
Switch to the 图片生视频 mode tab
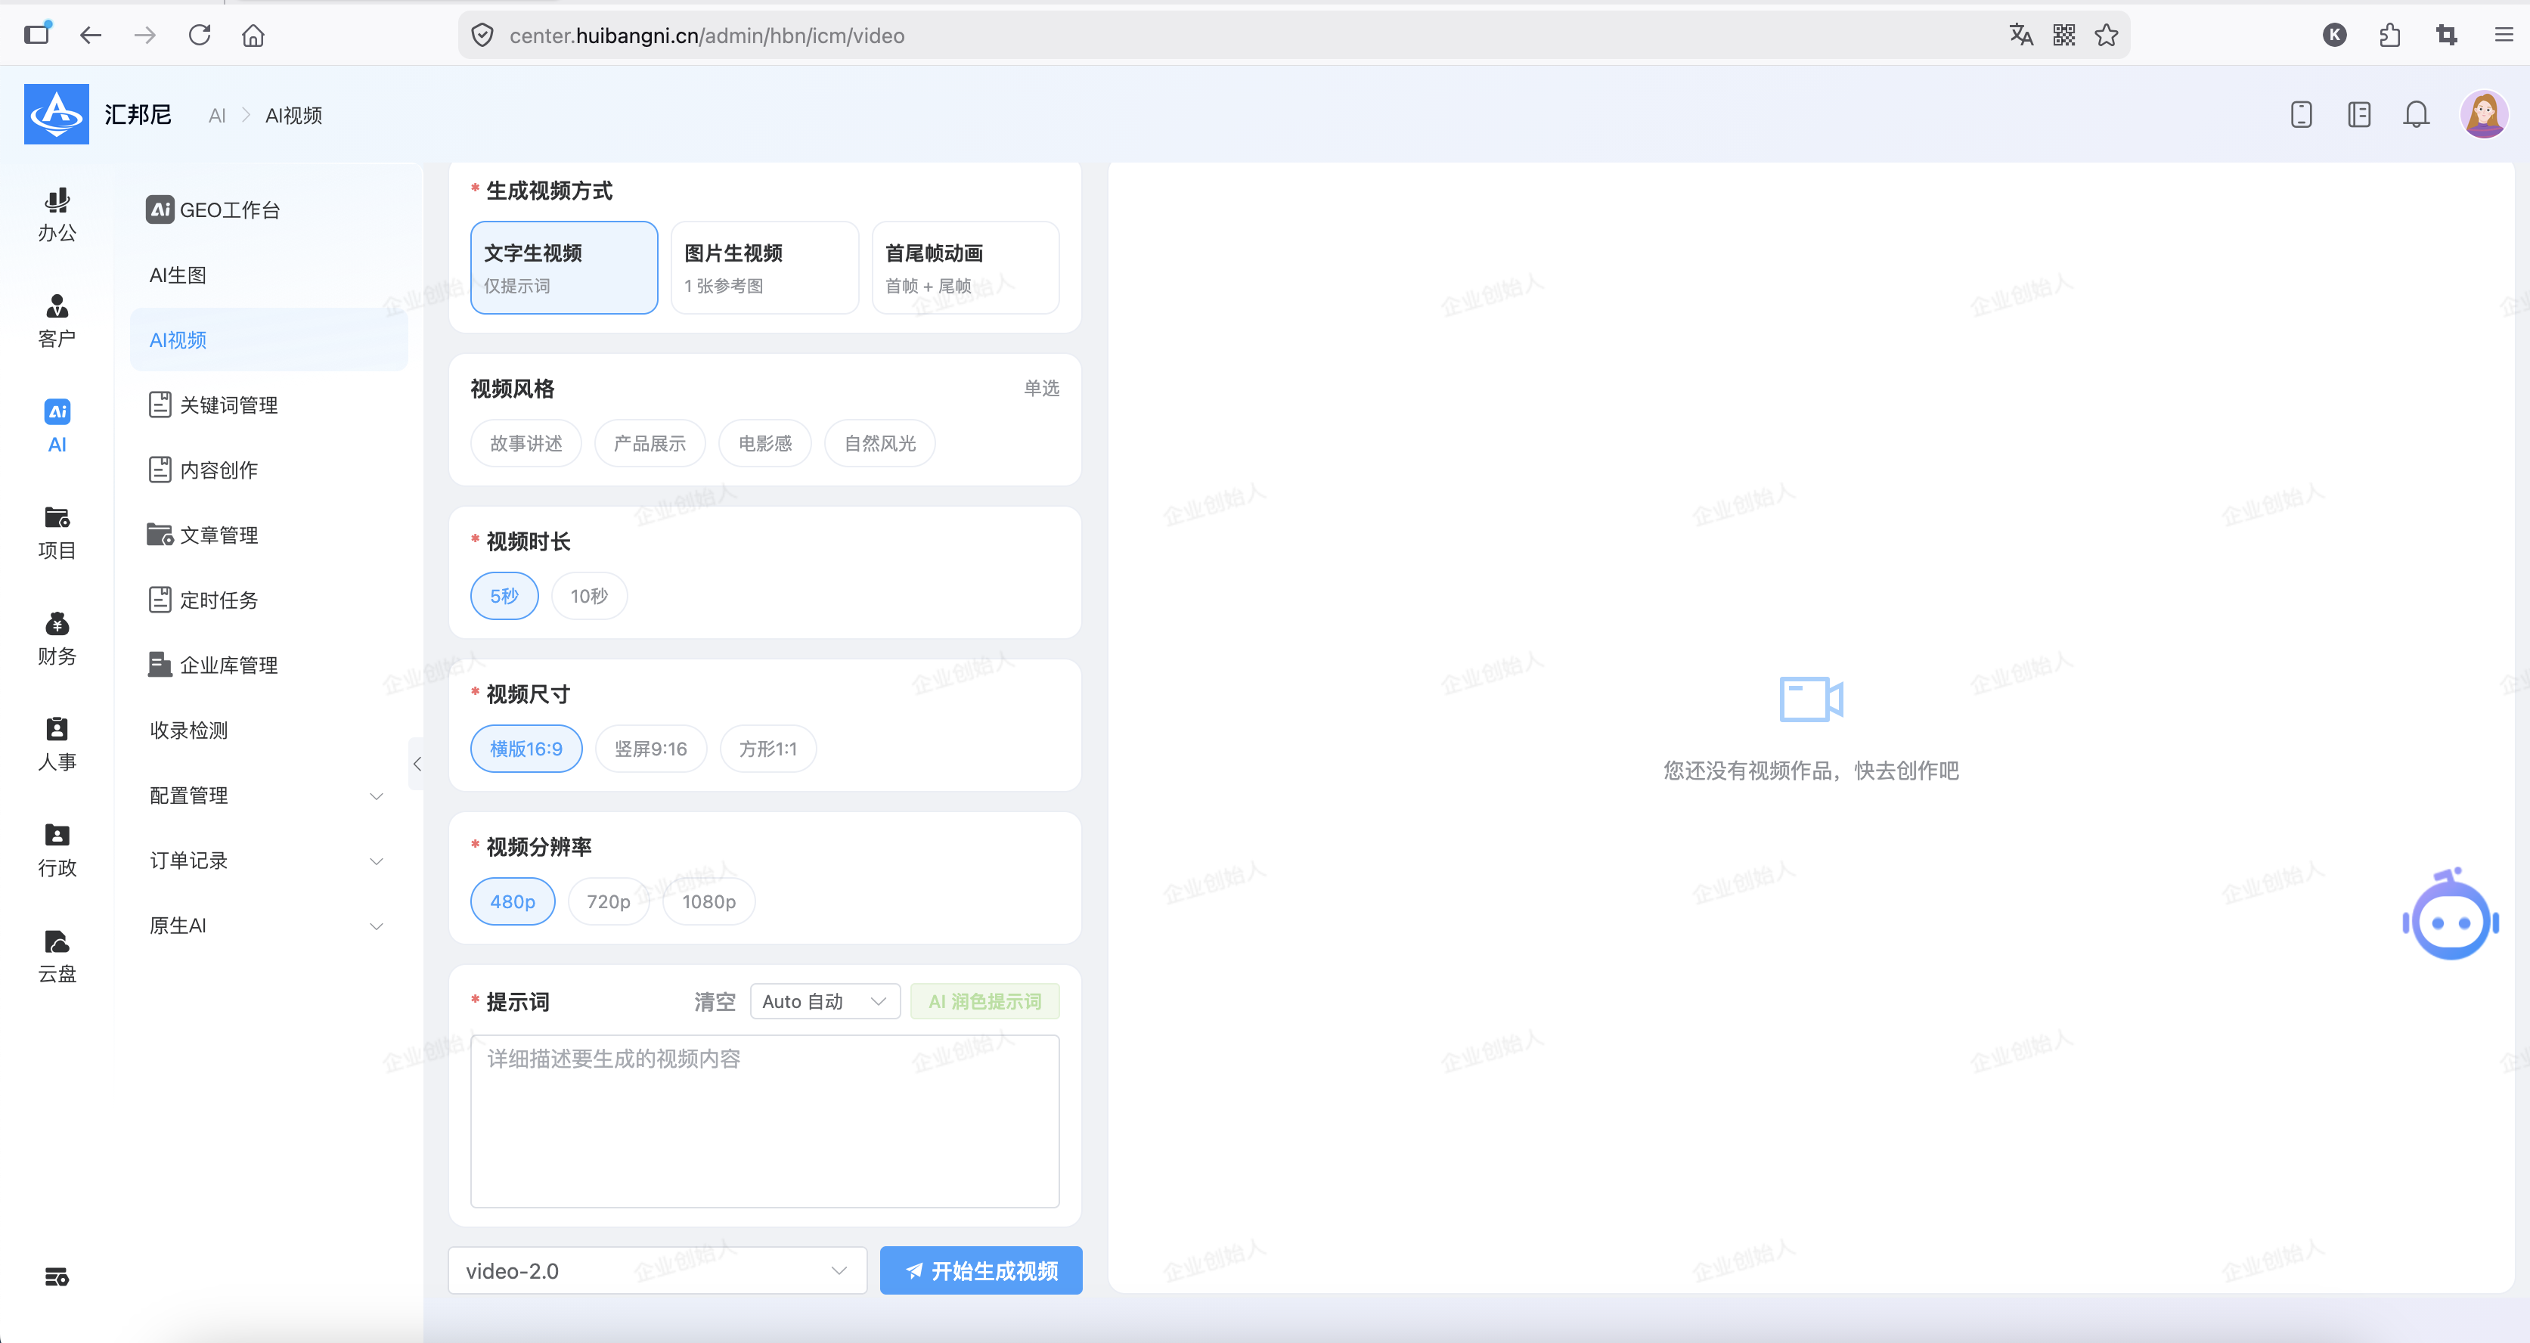(764, 267)
